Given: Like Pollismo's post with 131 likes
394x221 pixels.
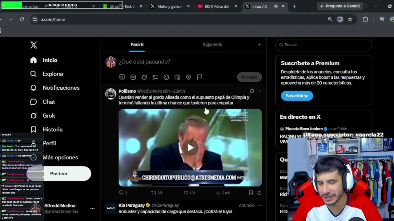Looking at the screenshot, I should coord(189,193).
